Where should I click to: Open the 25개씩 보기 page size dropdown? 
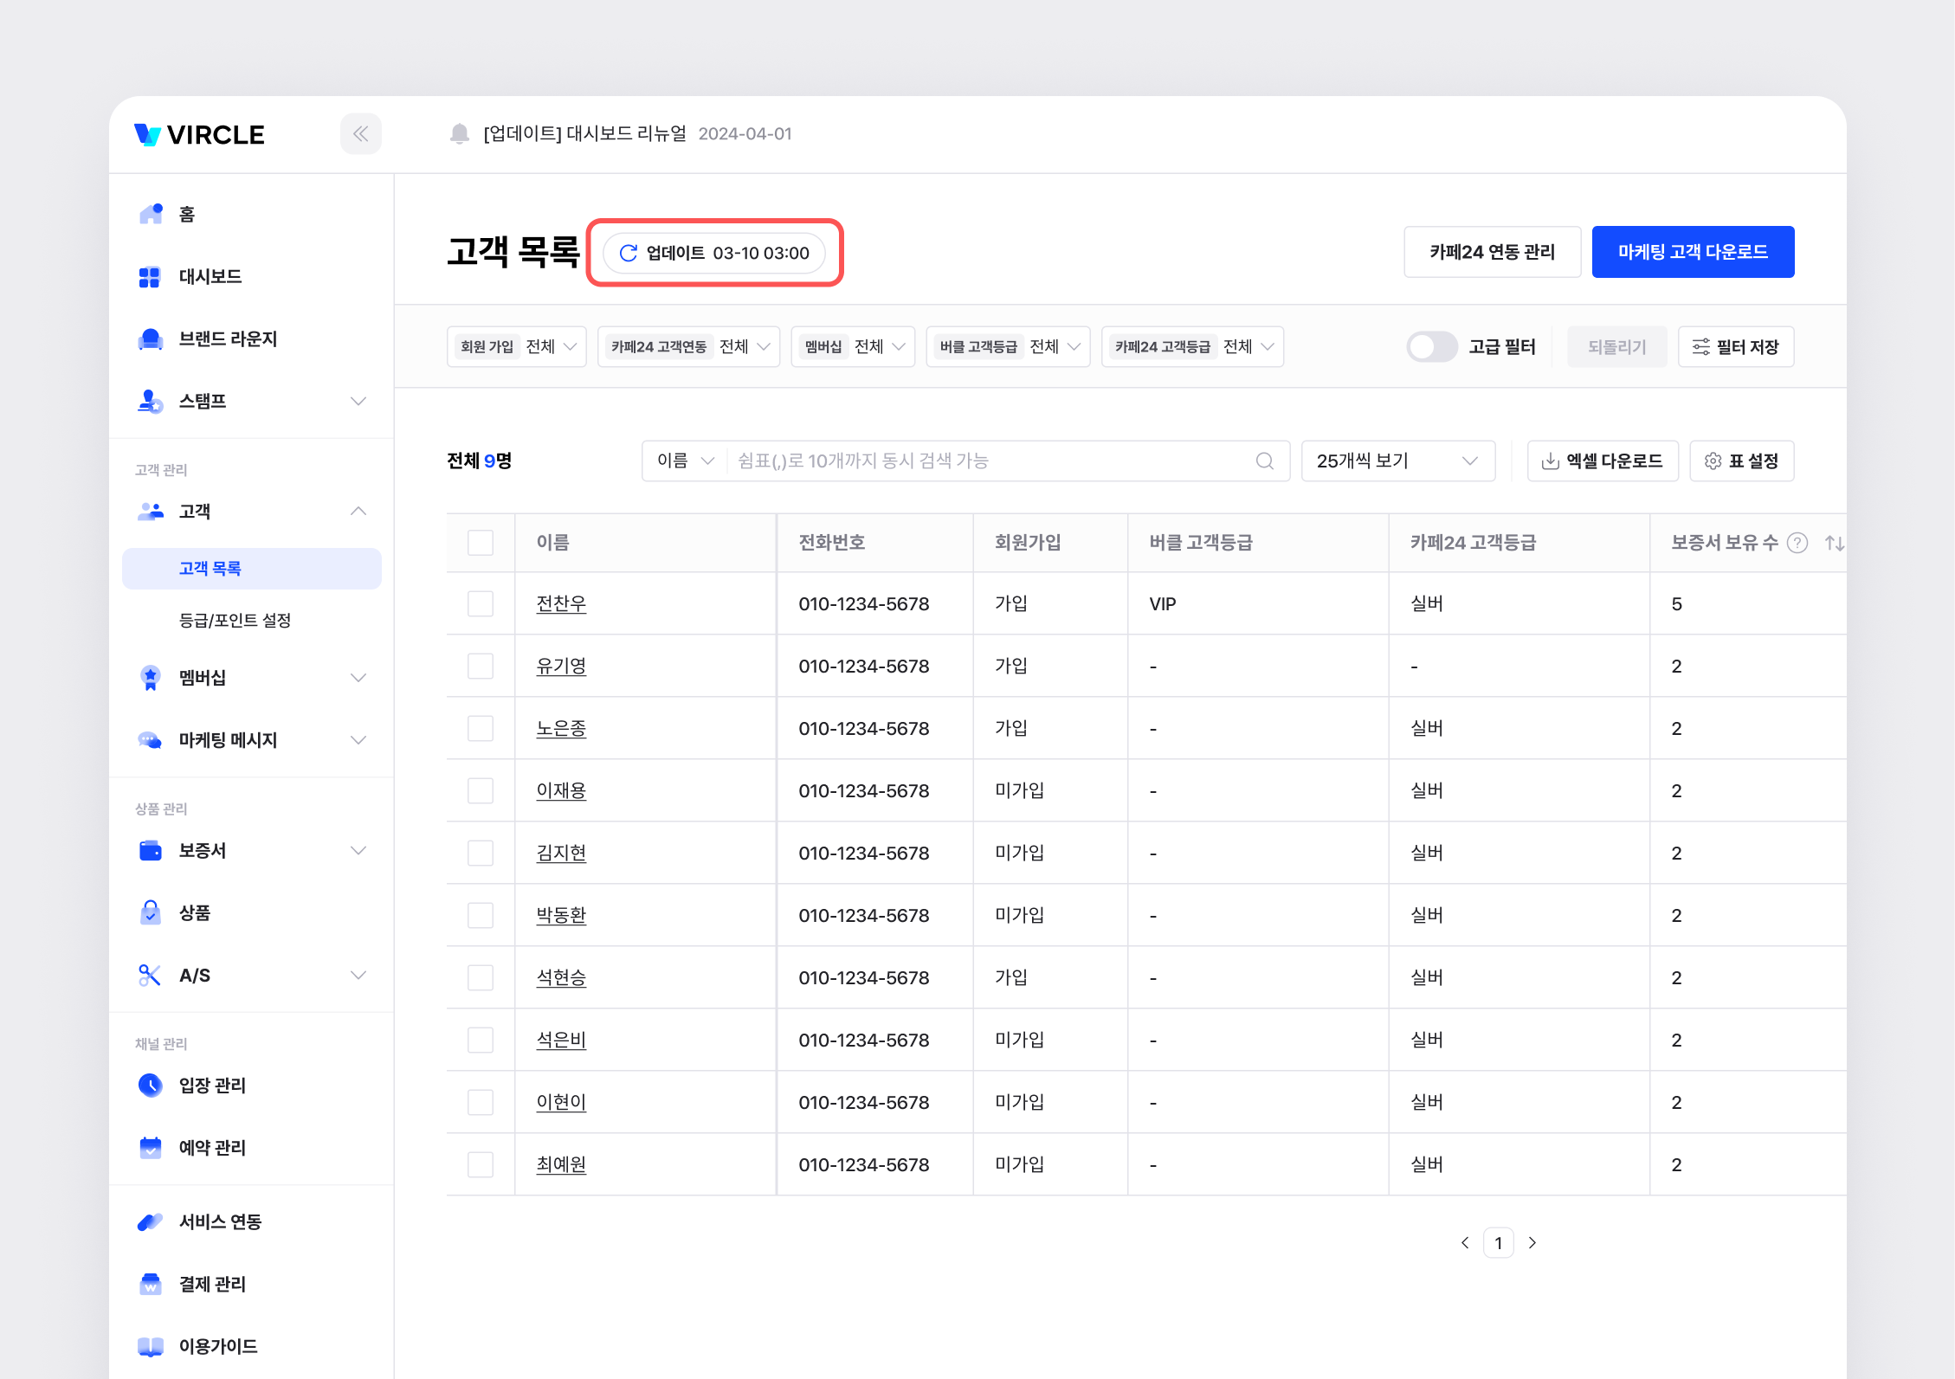[1397, 461]
